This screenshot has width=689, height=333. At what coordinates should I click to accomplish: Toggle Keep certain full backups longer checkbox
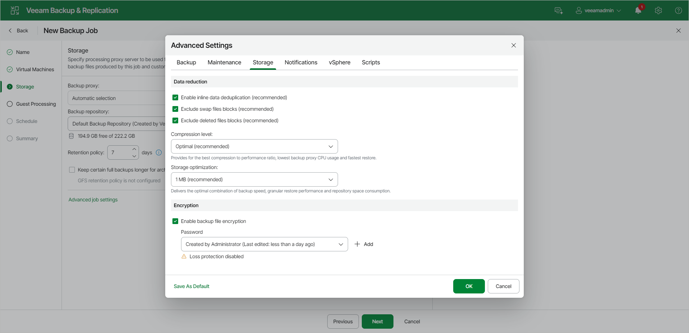point(72,170)
